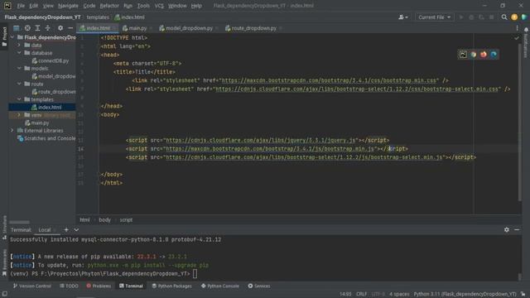Collapse the Flask_dependencyDropdown project root

[12, 37]
